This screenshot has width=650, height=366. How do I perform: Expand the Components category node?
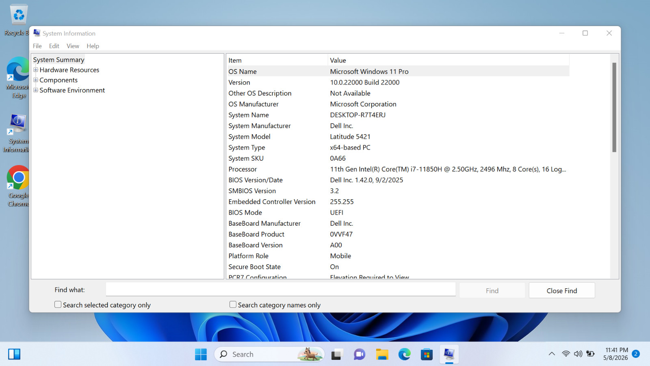(36, 80)
